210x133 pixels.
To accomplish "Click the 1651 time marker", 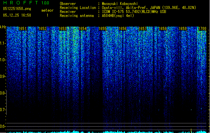I will tap(22, 29).
